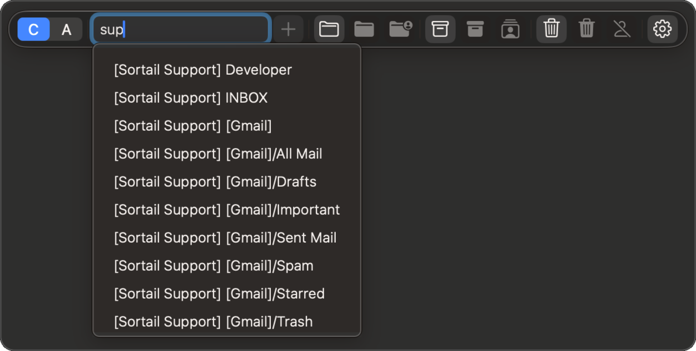Open settings with the gear icon
The image size is (696, 351).
tap(662, 29)
